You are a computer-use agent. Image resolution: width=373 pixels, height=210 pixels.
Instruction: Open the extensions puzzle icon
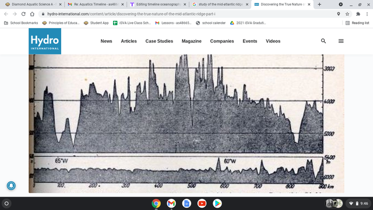358,14
